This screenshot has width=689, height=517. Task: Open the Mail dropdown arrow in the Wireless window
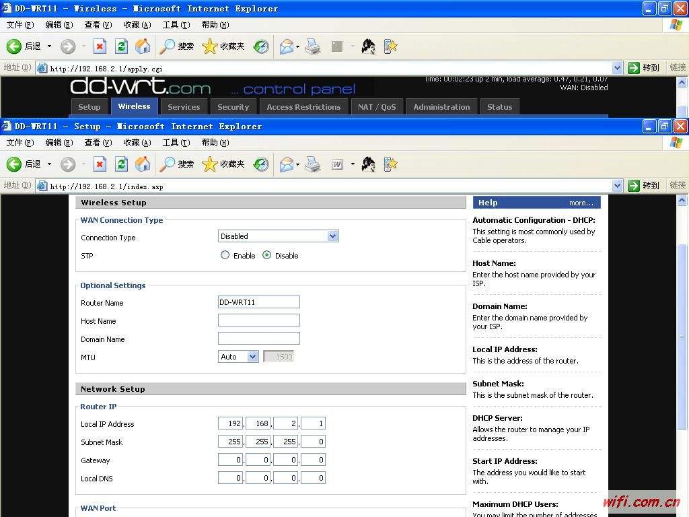pos(298,46)
